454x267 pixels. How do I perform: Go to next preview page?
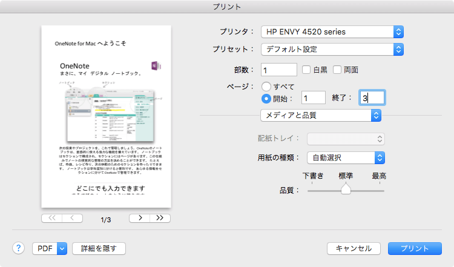click(x=140, y=218)
